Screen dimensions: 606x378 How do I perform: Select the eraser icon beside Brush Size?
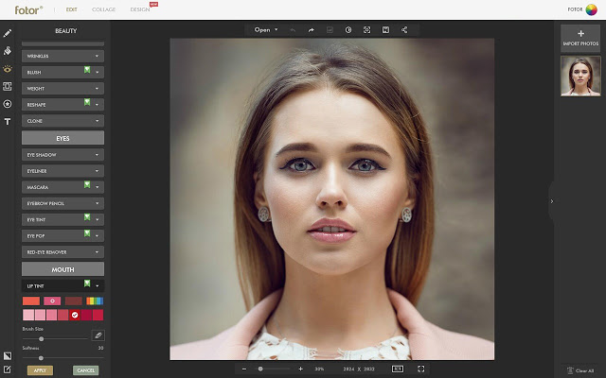98,335
